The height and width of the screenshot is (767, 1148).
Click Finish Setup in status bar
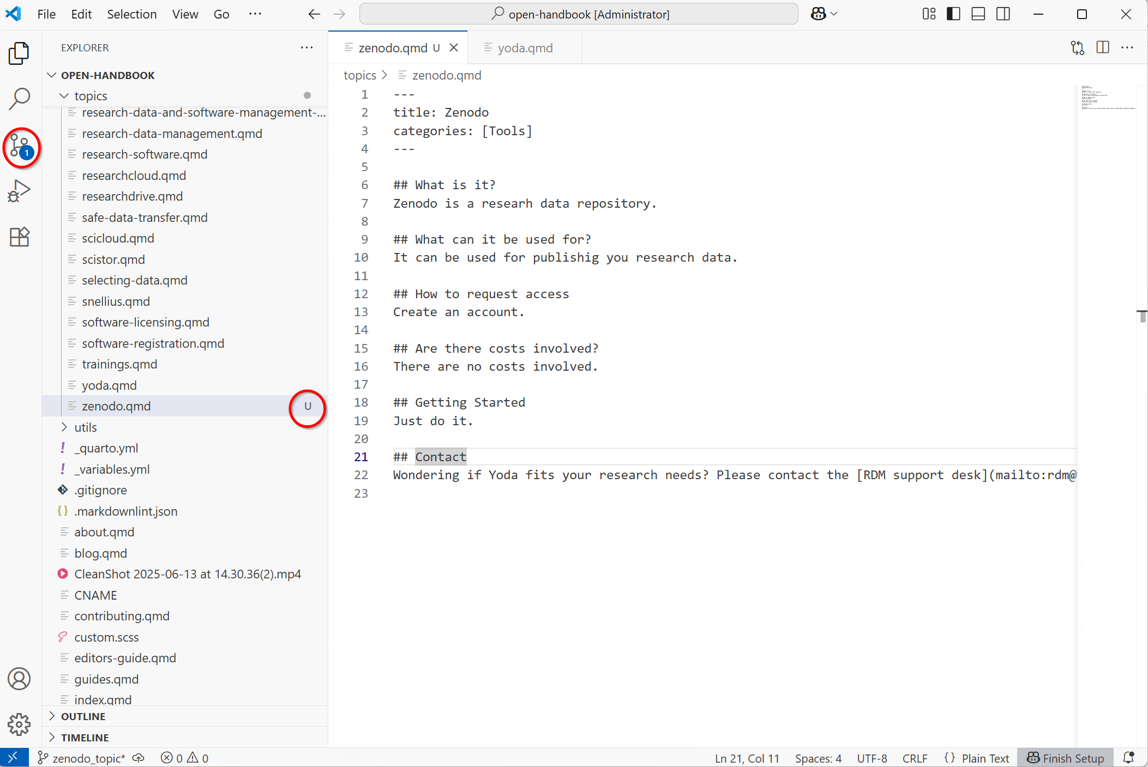point(1066,758)
